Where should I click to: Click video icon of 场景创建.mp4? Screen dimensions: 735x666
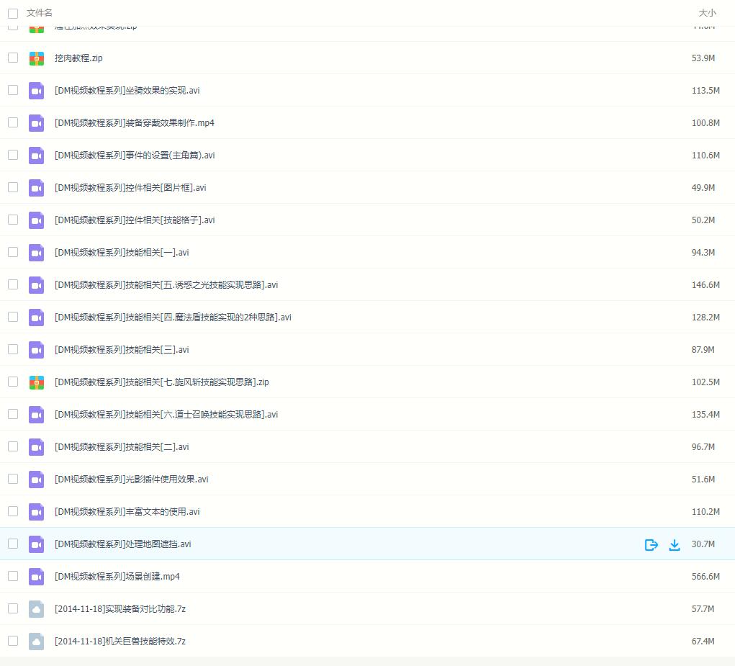(37, 576)
